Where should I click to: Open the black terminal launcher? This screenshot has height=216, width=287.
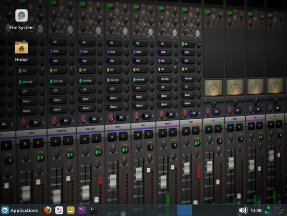point(93,210)
